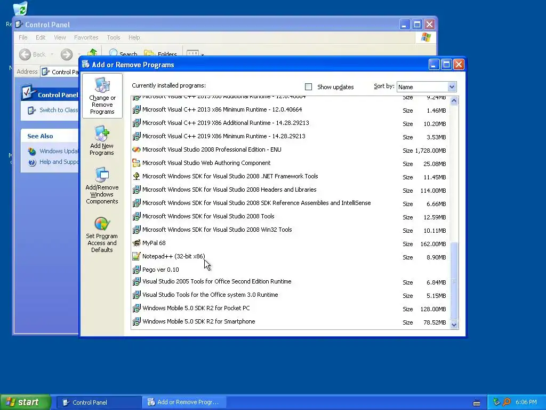Screen dimensions: 546x410
Task: Click the program list scrollbar thumb
Action: point(454,281)
